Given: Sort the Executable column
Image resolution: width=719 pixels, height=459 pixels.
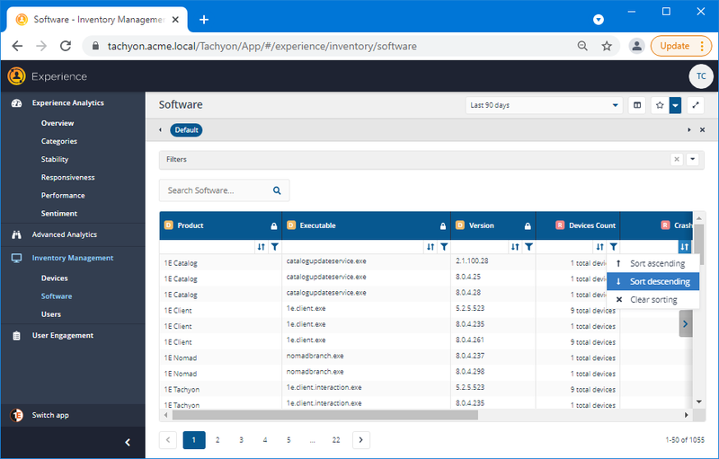Looking at the screenshot, I should pyautogui.click(x=431, y=247).
